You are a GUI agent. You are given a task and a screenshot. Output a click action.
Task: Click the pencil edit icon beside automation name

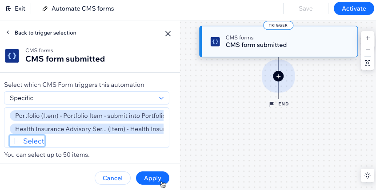point(45,9)
